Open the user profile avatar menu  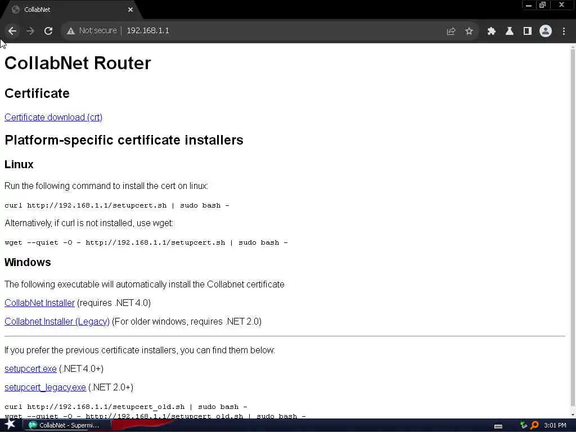[x=546, y=31]
